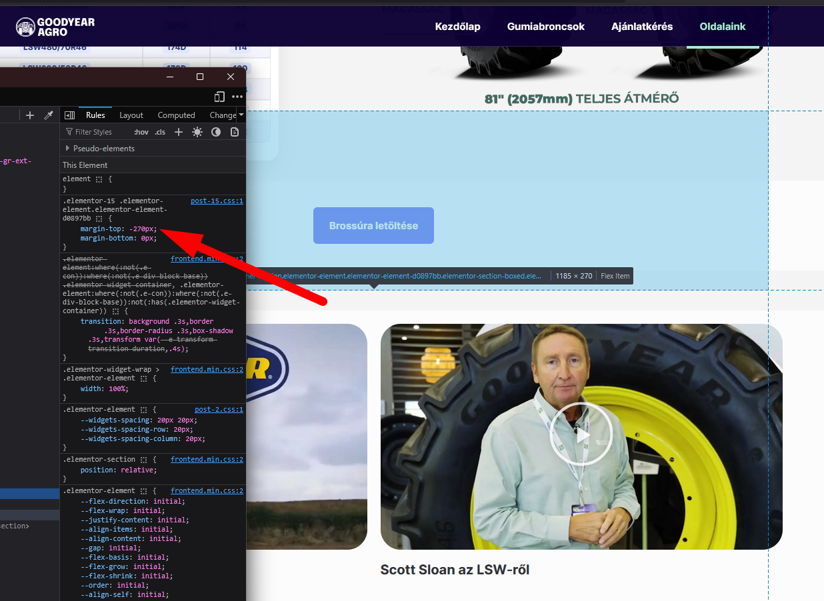Click the margin-bottom property name
Screen dimensions: 824x601
pos(107,238)
